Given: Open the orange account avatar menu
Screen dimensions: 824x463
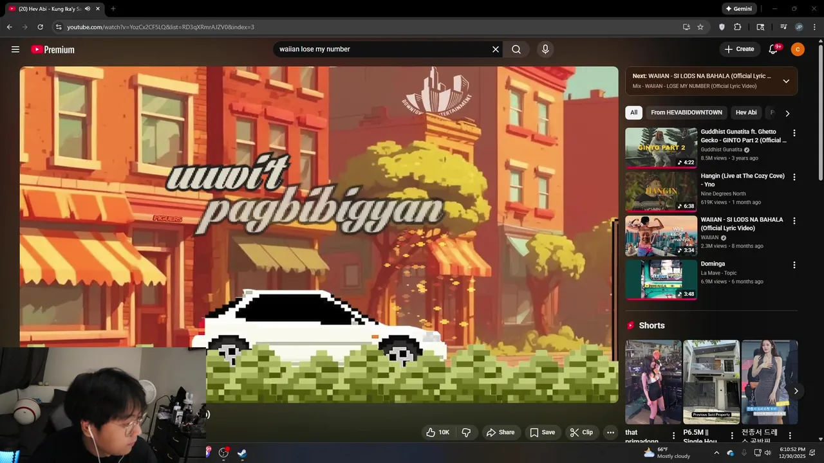Looking at the screenshot, I should (798, 50).
